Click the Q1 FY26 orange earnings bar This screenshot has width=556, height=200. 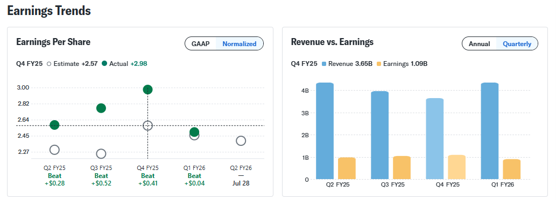(x=512, y=169)
